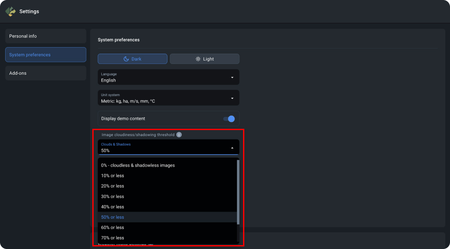This screenshot has width=450, height=249.
Task: Click the app logo beside Settings
Action: [10, 12]
